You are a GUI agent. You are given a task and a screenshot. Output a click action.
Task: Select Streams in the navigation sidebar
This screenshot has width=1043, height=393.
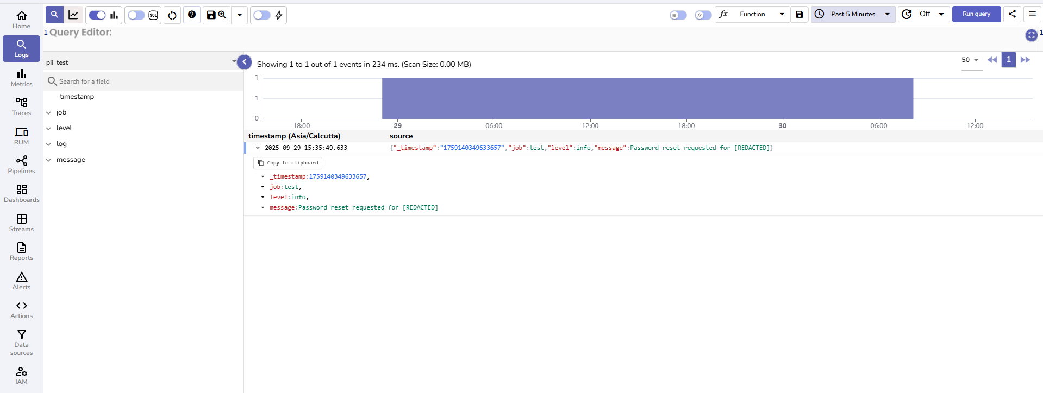[x=21, y=223]
